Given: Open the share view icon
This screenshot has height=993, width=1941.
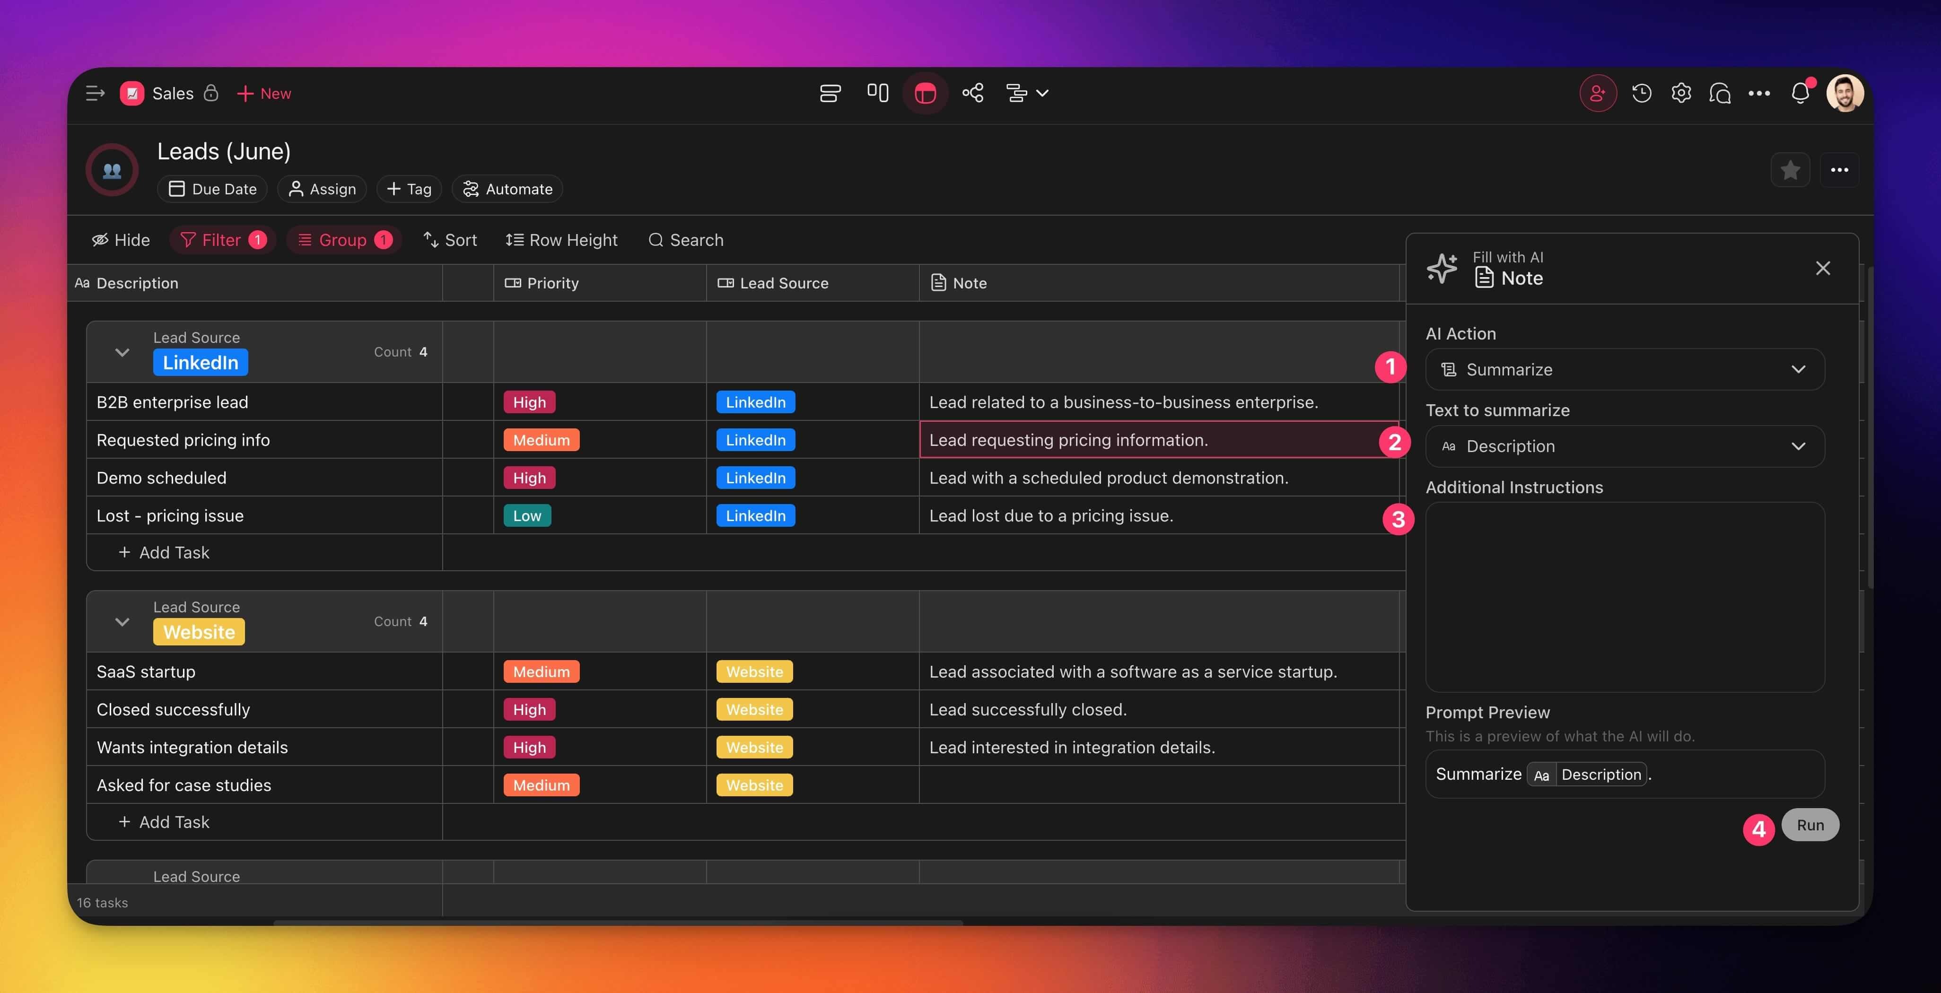Looking at the screenshot, I should coord(973,94).
